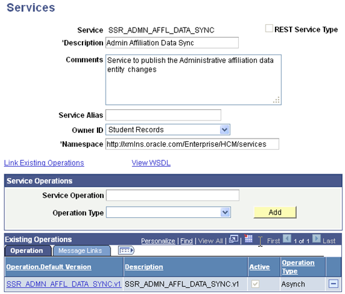Sort by Description column header

(x=144, y=267)
